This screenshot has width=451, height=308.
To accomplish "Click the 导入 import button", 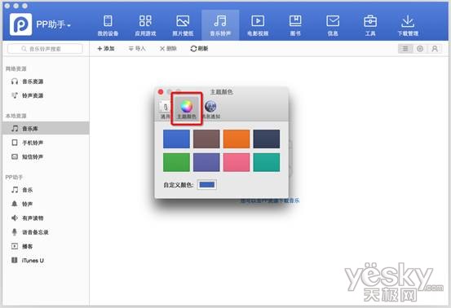I will coord(137,49).
